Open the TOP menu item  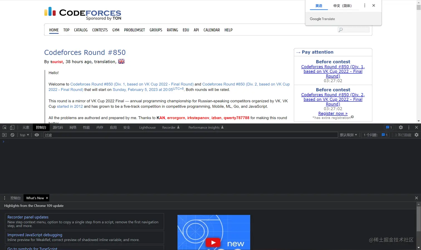point(66,30)
